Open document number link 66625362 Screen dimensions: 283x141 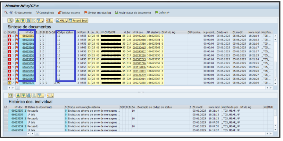pyautogui.click(x=28, y=75)
